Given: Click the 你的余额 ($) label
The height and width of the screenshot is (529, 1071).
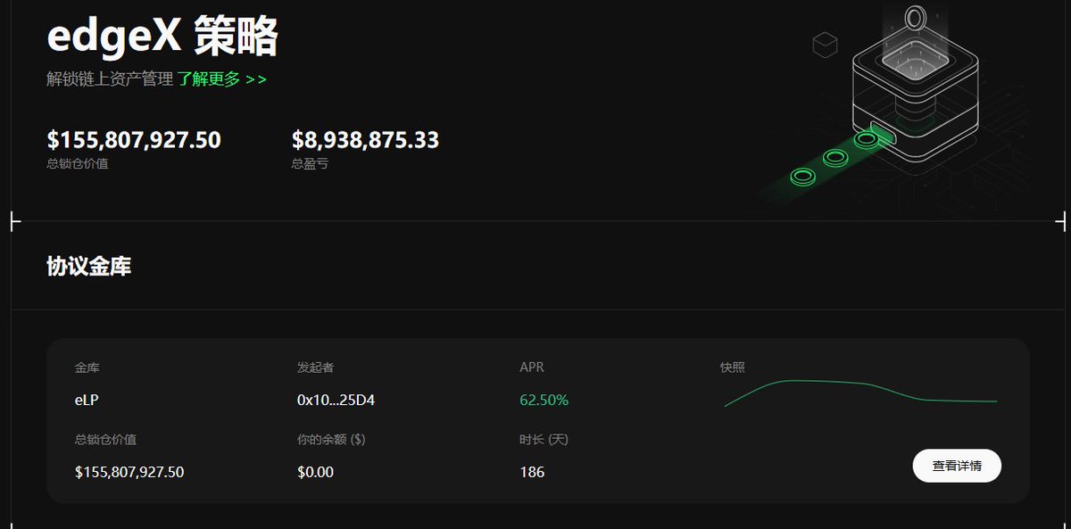Looking at the screenshot, I should [331, 440].
